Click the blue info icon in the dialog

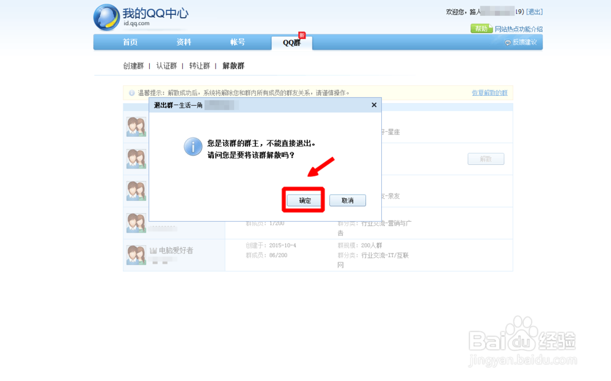pyautogui.click(x=194, y=147)
